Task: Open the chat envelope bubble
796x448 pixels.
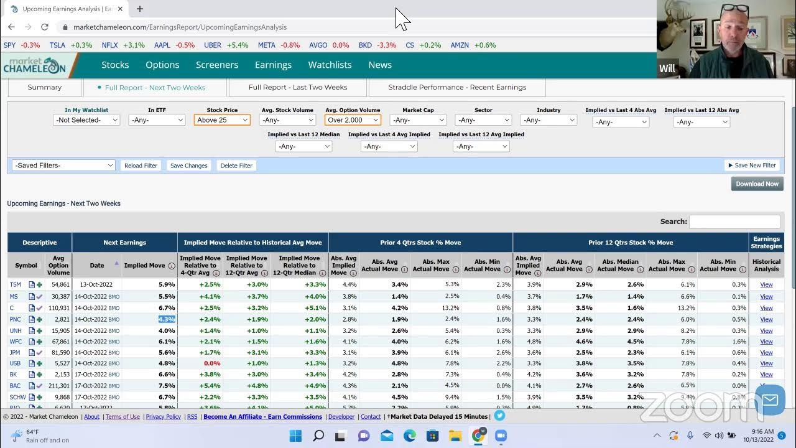Action: click(770, 400)
